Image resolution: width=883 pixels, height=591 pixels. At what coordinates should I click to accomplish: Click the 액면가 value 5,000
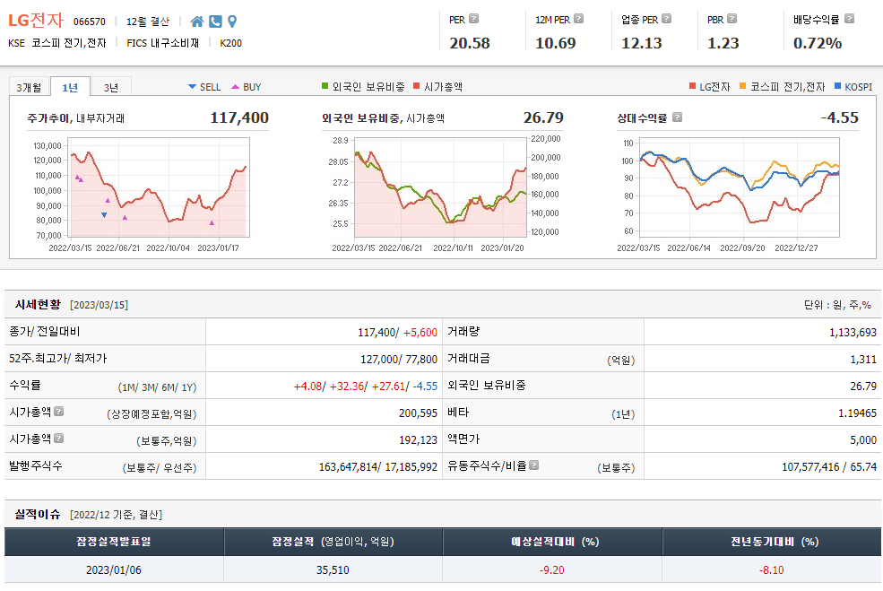[x=863, y=440]
